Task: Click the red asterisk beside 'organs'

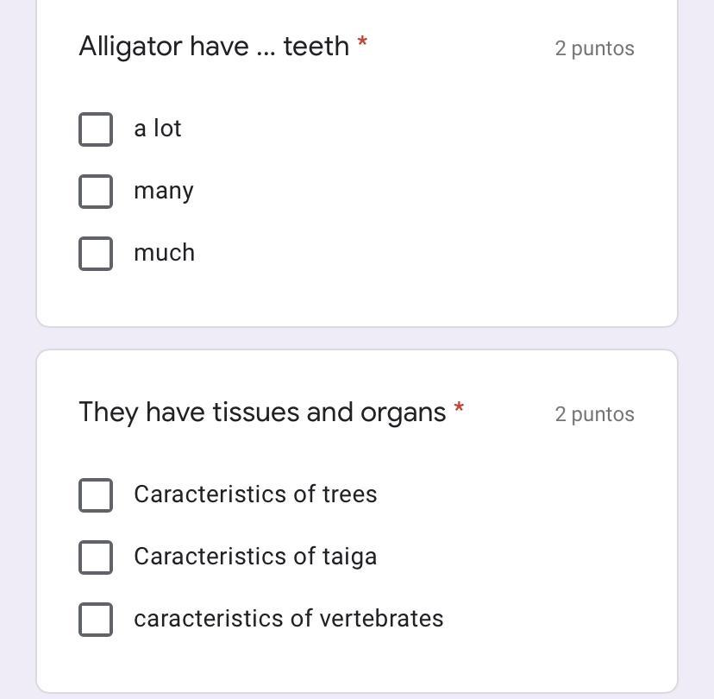Action: tap(459, 407)
